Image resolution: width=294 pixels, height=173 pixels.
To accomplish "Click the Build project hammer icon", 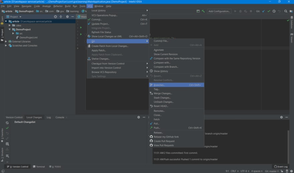I will (203, 11).
